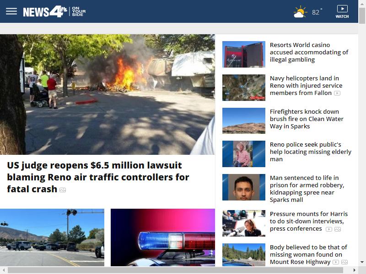
Task: Click the horizontal scrollbar thumb
Action: [x=175, y=270]
